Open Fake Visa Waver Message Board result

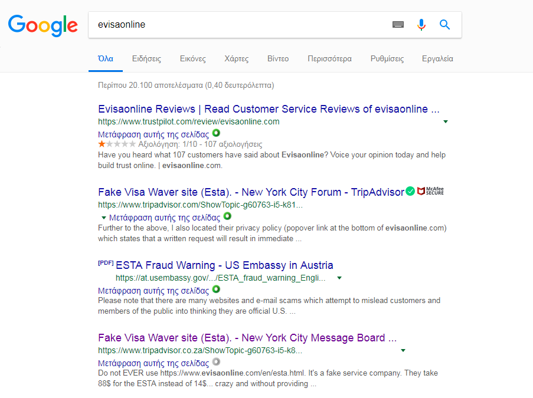(x=247, y=338)
